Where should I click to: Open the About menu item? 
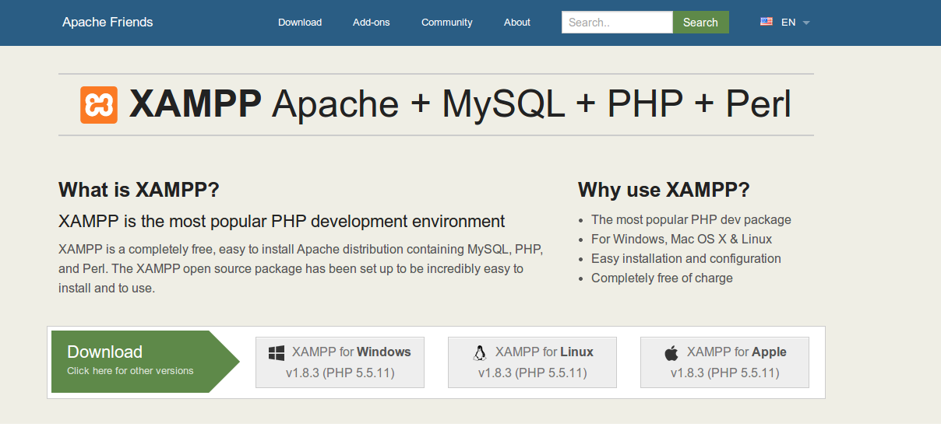pyautogui.click(x=517, y=23)
